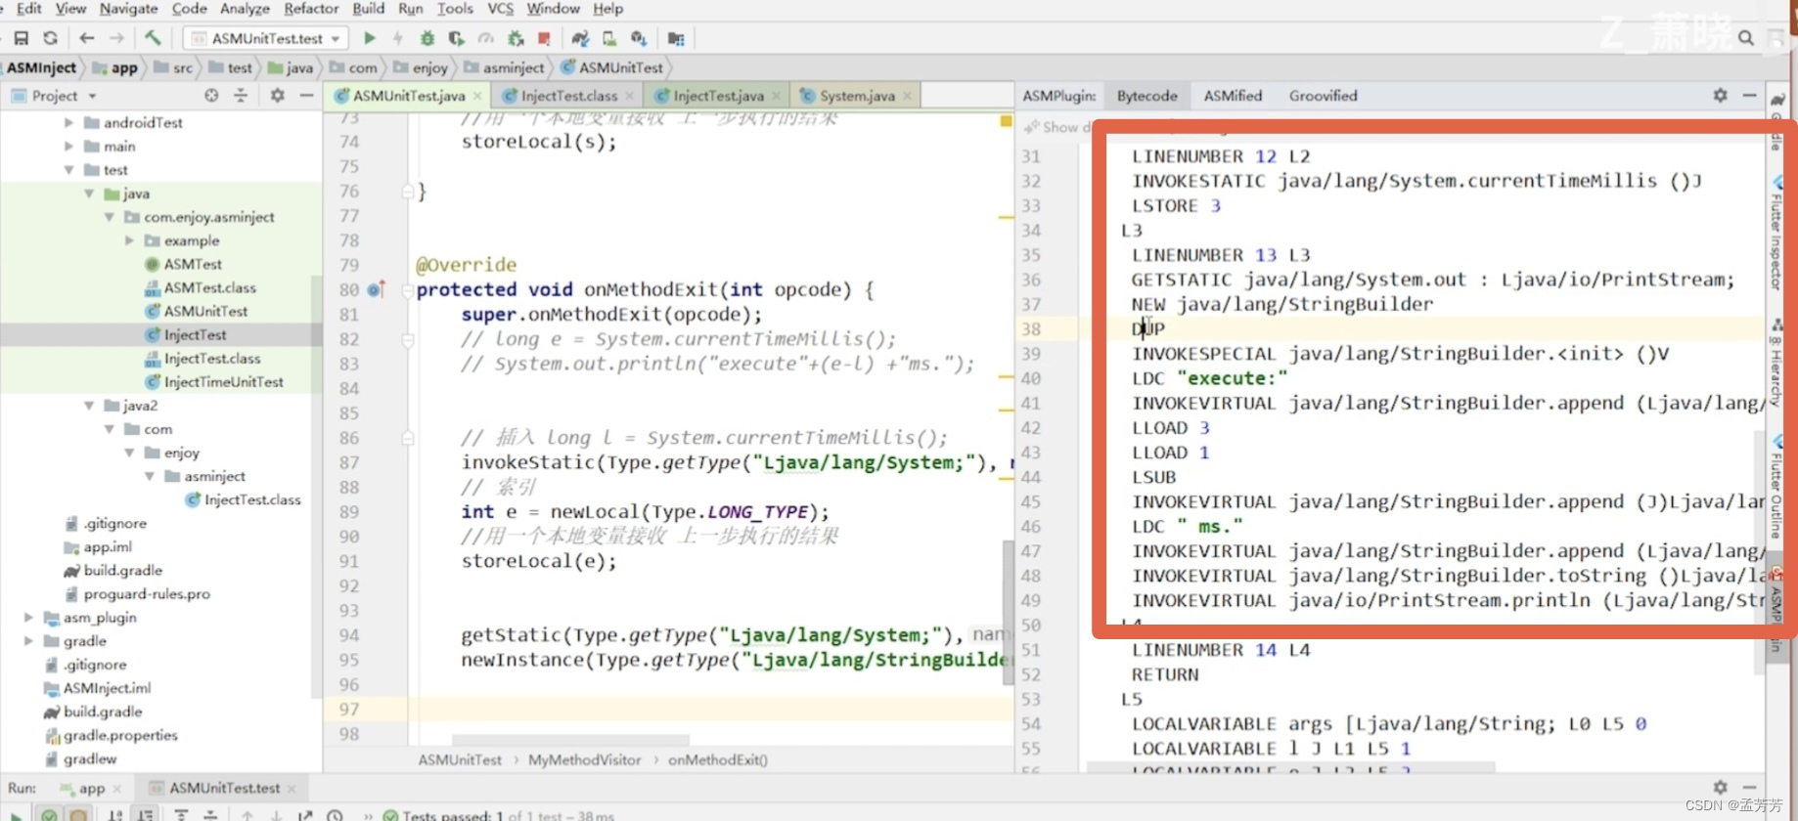1798x821 pixels.
Task: Click Collapse All icon in Project panel
Action: coord(241,96)
